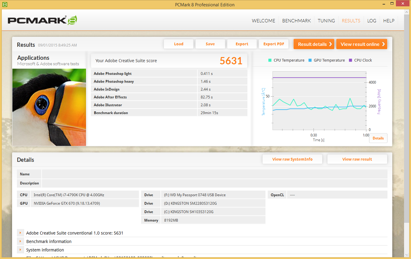
Task: Expand the Benchmark information section
Action: tap(21, 241)
